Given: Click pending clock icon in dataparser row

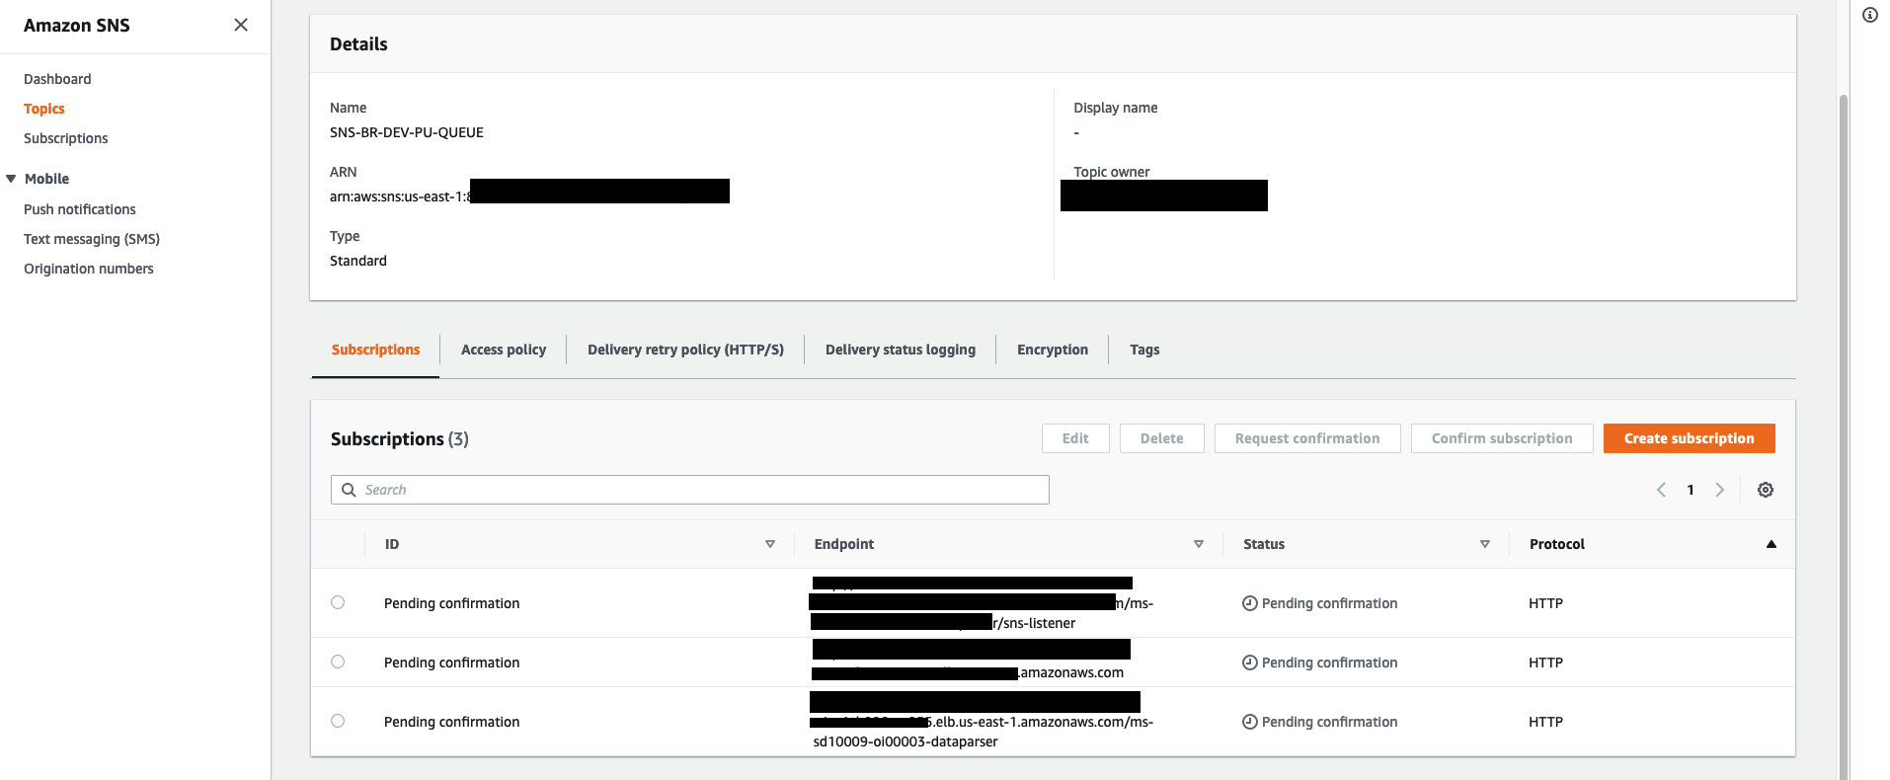Looking at the screenshot, I should pyautogui.click(x=1250, y=722).
